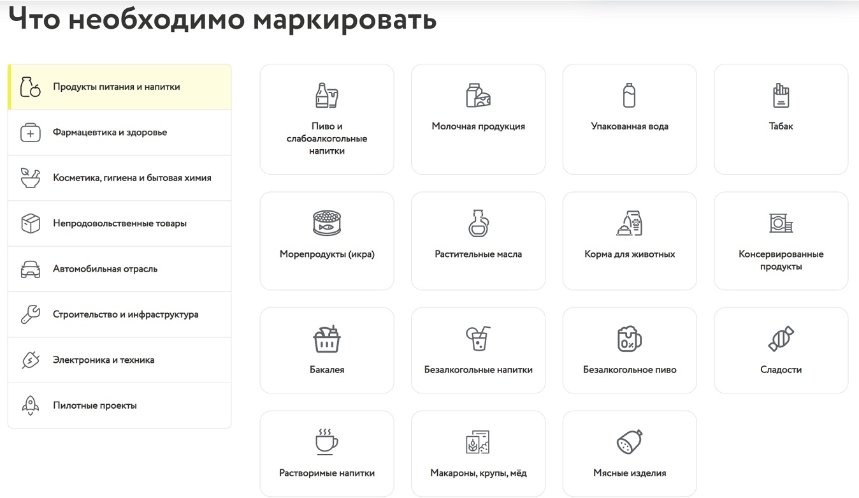Click the water bottle icon for "Упакованная вода"

630,94
